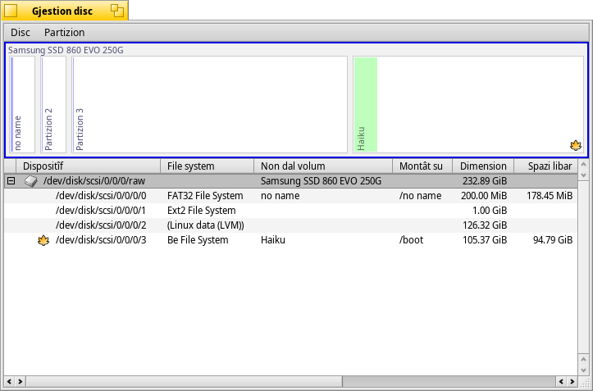The width and height of the screenshot is (593, 391).
Task: Click the horizontal scrollbar thumb
Action: point(185,381)
